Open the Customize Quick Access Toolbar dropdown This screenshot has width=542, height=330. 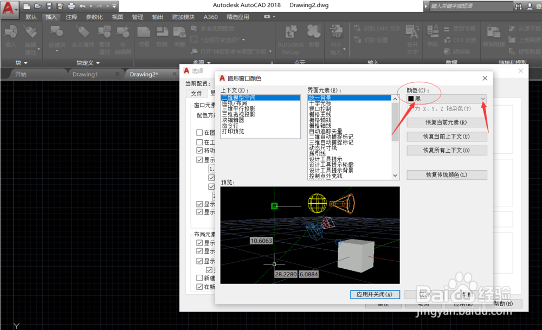click(x=114, y=6)
